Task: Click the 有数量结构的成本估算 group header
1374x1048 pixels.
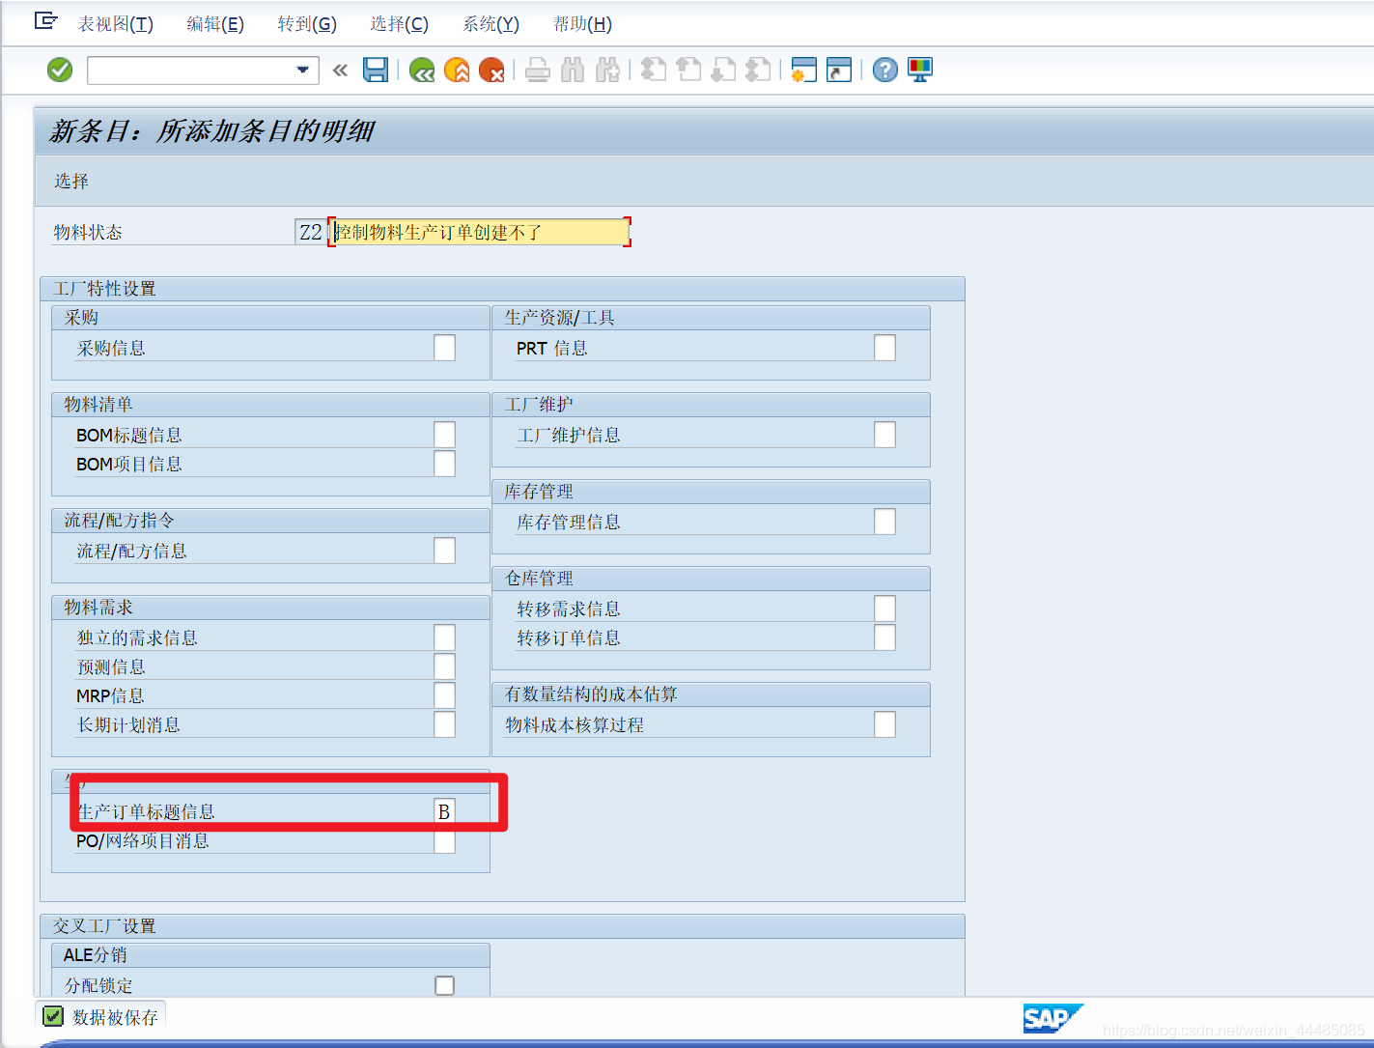Action: pyautogui.click(x=711, y=694)
